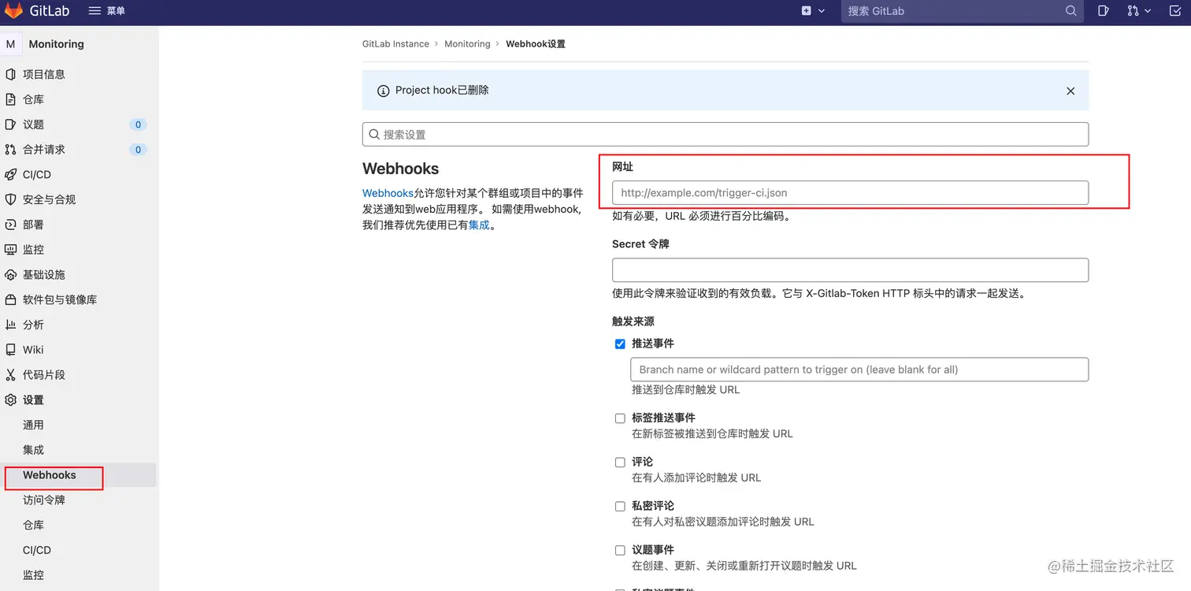Screen dimensions: 1191x591
Task: Click the 代码片段 snippets scissors icon
Action: [x=10, y=375]
